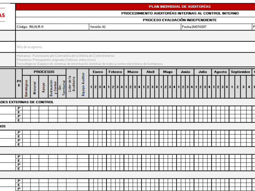Select the Año de la vigencia field
255x191 pixels.
tap(135, 47)
